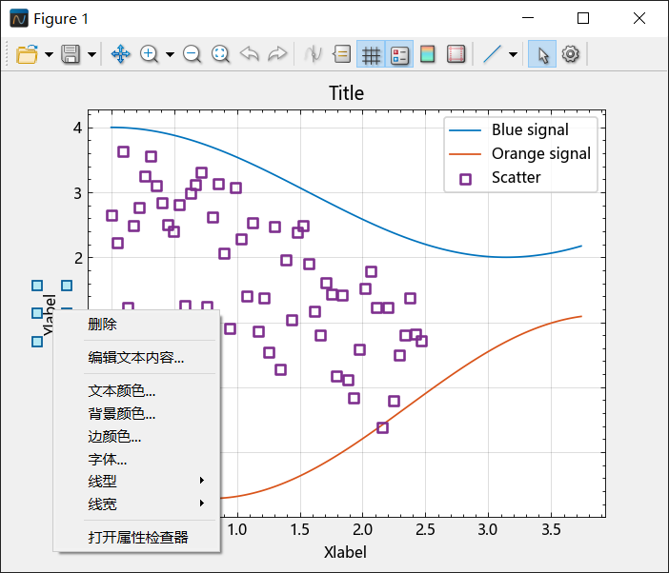Select the pan move tool
669x573 pixels.
[x=120, y=54]
